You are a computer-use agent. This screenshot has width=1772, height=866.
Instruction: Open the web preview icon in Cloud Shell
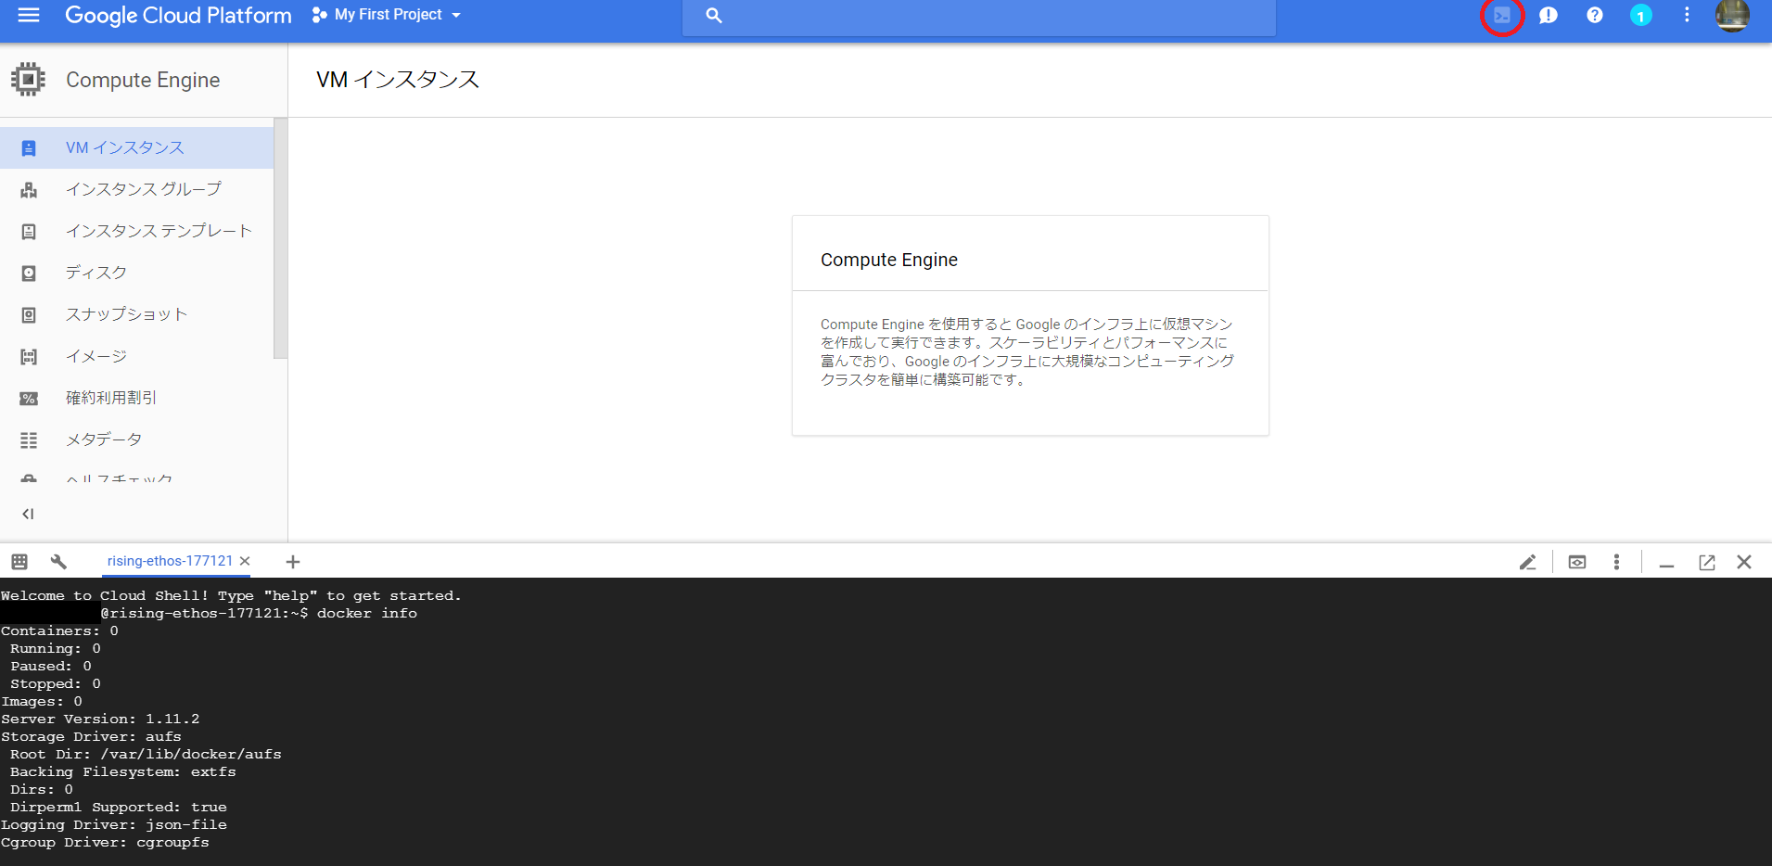tap(1576, 562)
